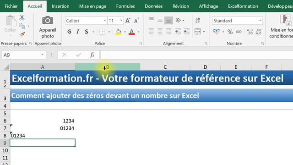Open the font size 11 dropdown
Image resolution: width=293 pixels, height=165 pixels.
(x=121, y=21)
